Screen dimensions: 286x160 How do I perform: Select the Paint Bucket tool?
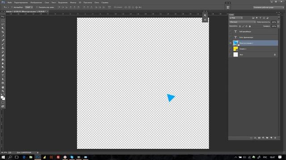(x=3, y=60)
